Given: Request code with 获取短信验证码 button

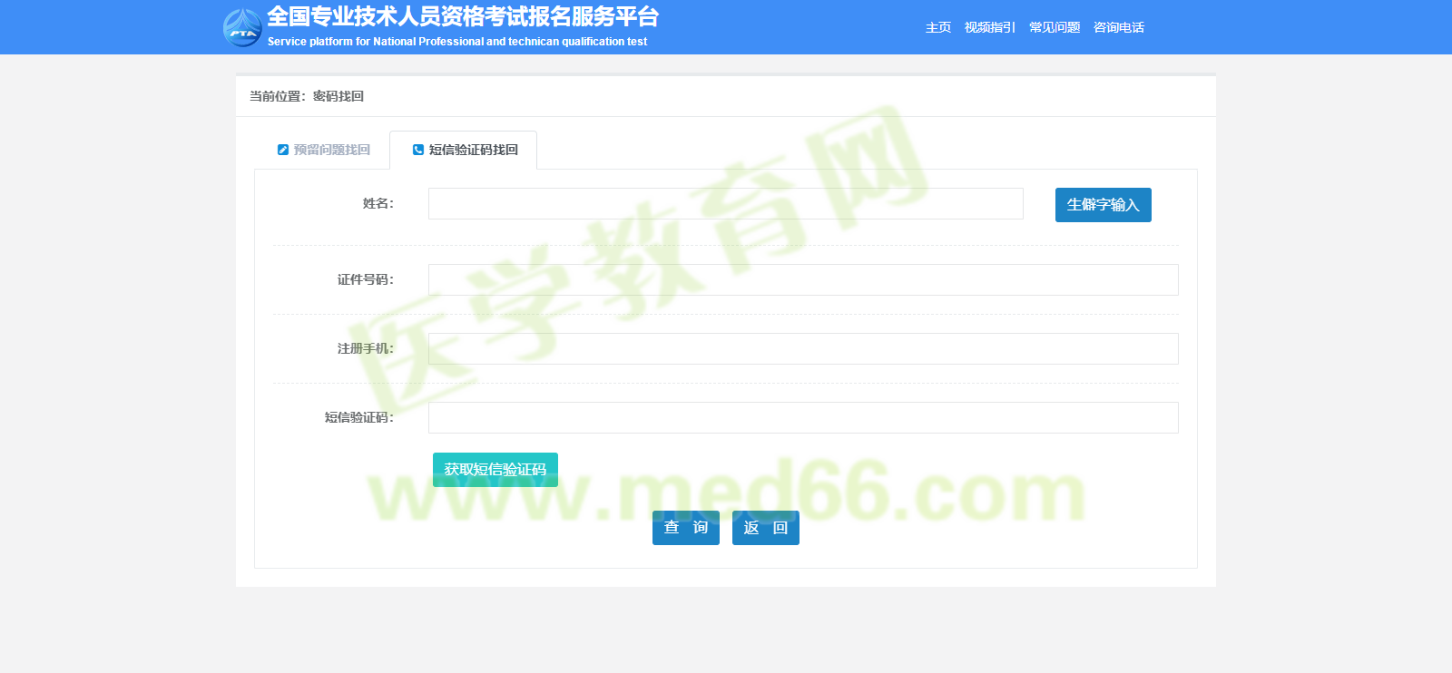Looking at the screenshot, I should pos(495,470).
